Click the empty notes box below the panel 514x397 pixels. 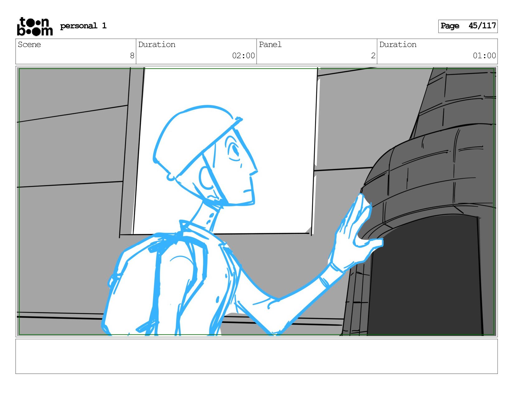[x=256, y=356]
